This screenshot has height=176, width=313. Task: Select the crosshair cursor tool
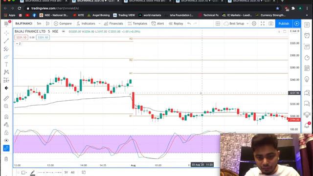pos(6,33)
